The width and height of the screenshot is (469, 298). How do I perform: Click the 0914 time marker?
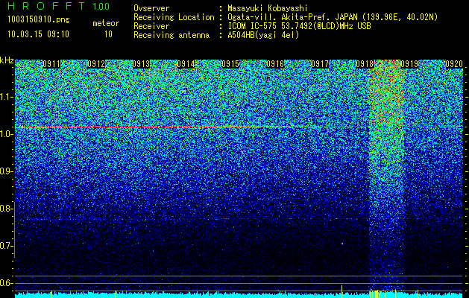click(x=186, y=64)
